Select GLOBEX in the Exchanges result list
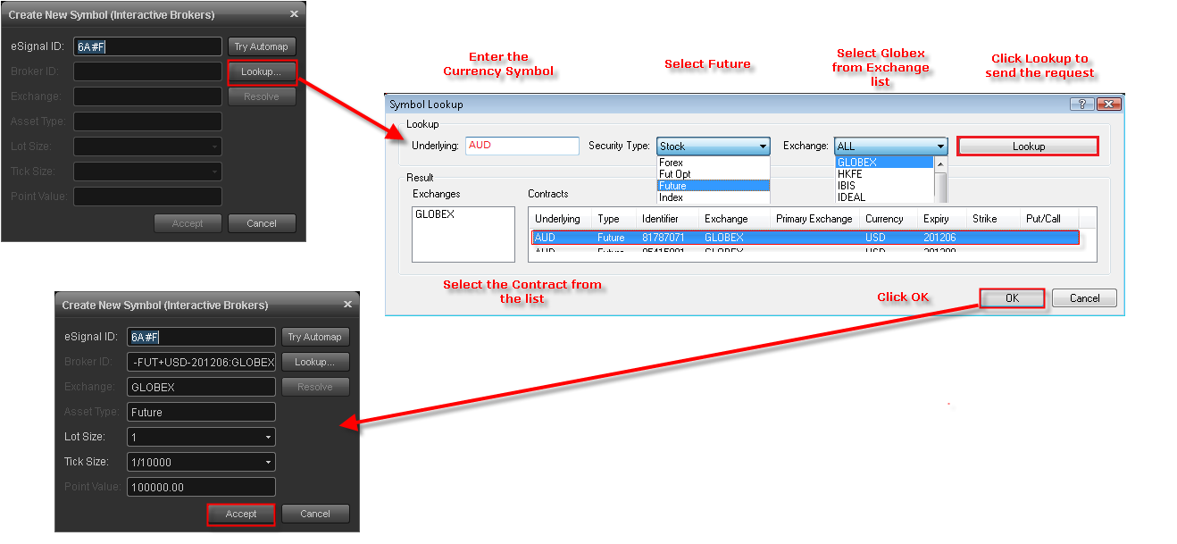This screenshot has width=1177, height=544. click(x=435, y=214)
